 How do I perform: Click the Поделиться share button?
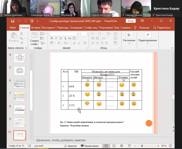pos(162,28)
